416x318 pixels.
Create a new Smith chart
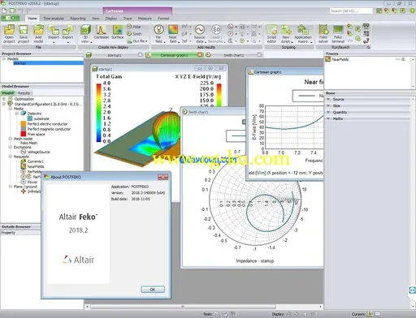coord(134,34)
